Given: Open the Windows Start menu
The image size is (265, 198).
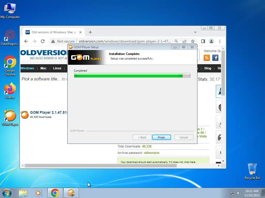Looking at the screenshot, I should pos(7,193).
